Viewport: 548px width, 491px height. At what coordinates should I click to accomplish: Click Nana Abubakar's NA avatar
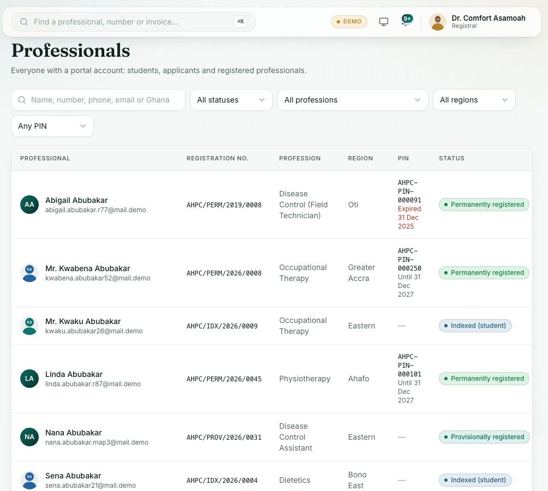(x=29, y=437)
